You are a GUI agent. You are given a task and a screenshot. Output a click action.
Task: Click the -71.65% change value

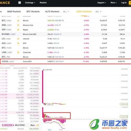86,61
